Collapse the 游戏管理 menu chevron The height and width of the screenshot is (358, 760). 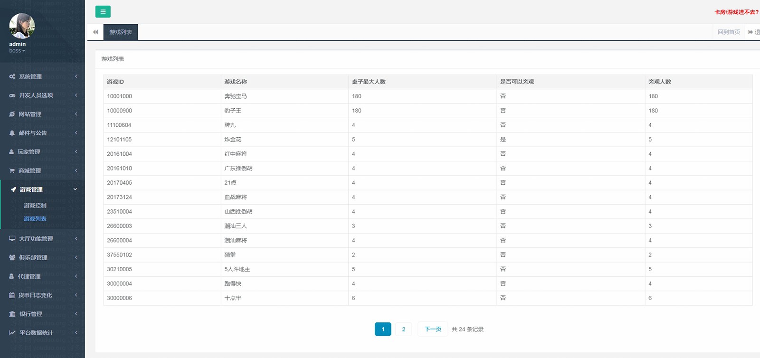(x=75, y=189)
